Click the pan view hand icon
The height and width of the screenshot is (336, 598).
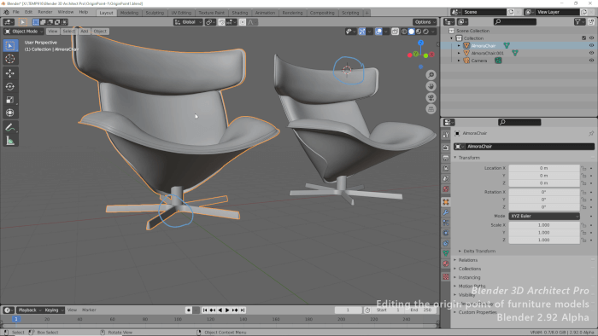(x=431, y=86)
